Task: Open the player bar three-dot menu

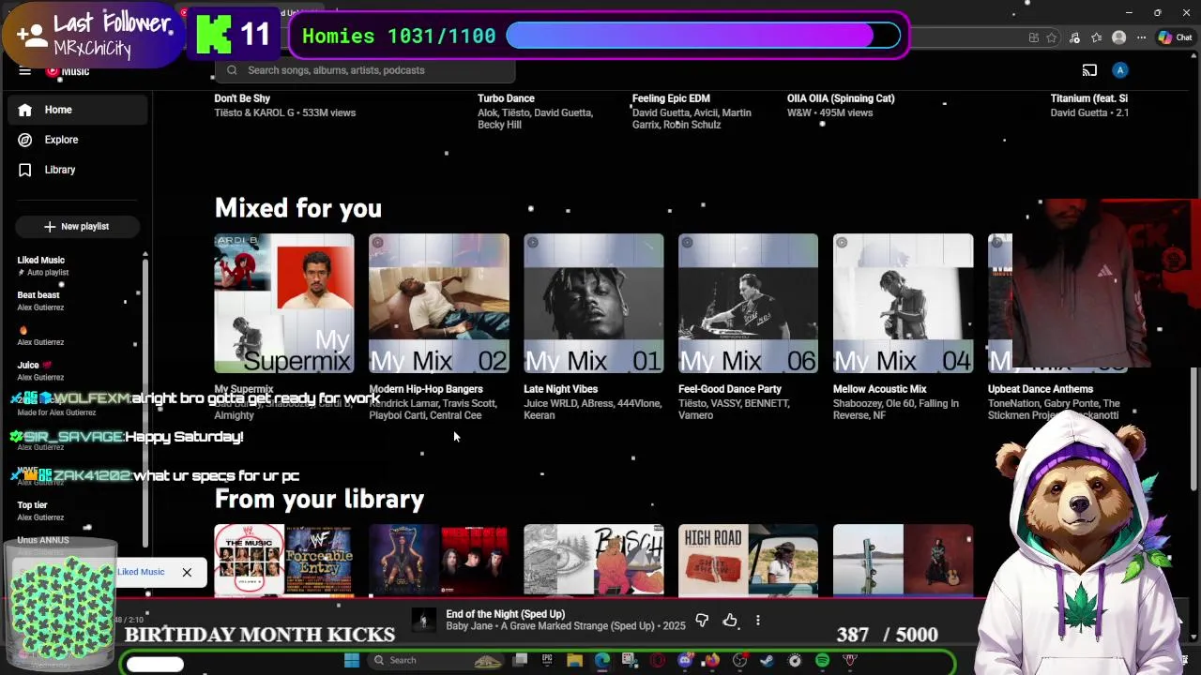Action: coord(758,621)
